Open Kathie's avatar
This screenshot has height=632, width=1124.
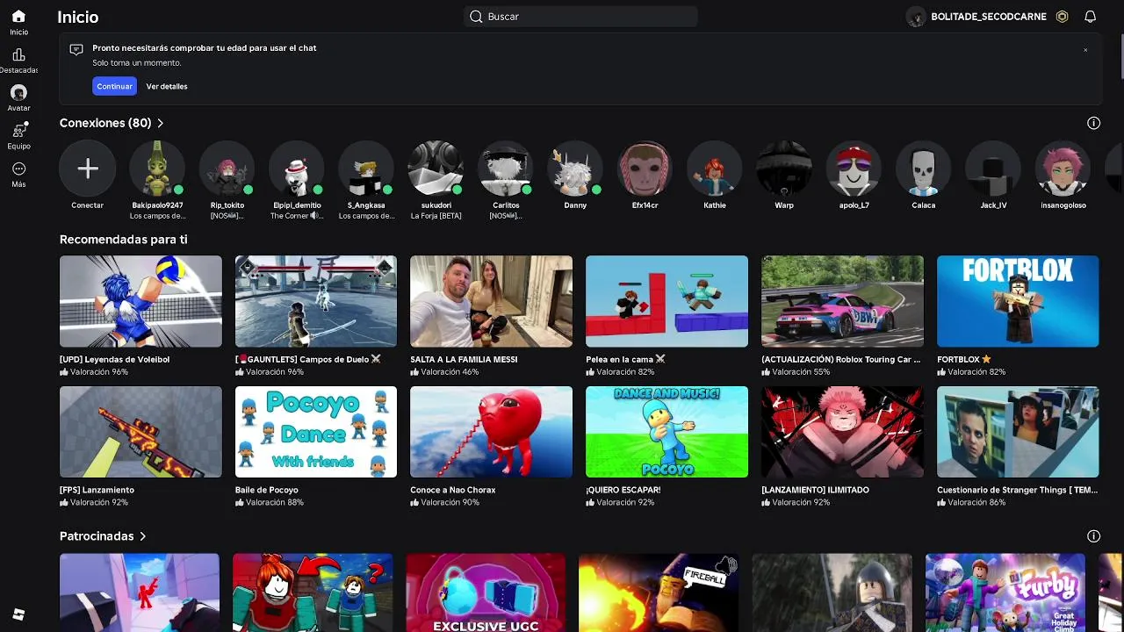point(715,169)
